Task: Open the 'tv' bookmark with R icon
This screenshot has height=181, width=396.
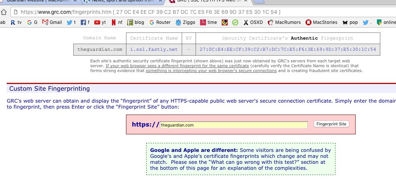Action: click(16, 22)
